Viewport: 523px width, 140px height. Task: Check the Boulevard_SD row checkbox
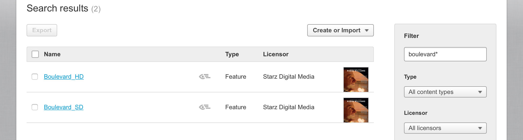35,107
